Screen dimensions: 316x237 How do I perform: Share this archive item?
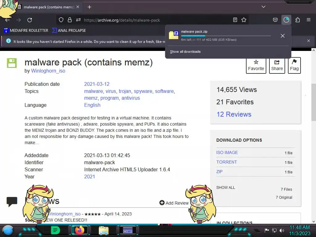[277, 65]
